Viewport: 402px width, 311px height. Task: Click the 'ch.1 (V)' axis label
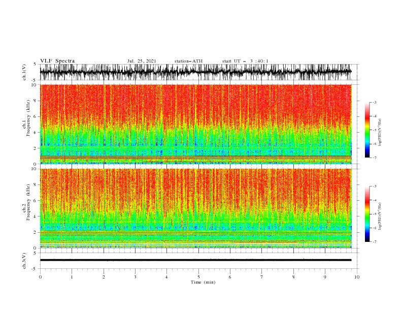[24, 72]
